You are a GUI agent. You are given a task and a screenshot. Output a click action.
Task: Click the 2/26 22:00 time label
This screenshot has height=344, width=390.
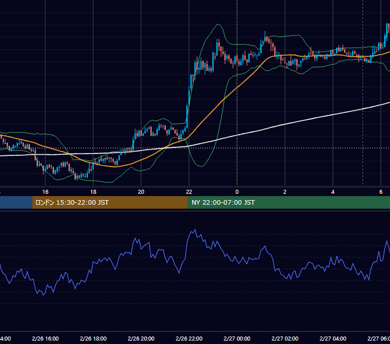click(189, 338)
